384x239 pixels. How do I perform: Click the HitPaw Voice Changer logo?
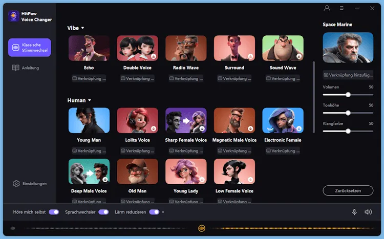[14, 16]
